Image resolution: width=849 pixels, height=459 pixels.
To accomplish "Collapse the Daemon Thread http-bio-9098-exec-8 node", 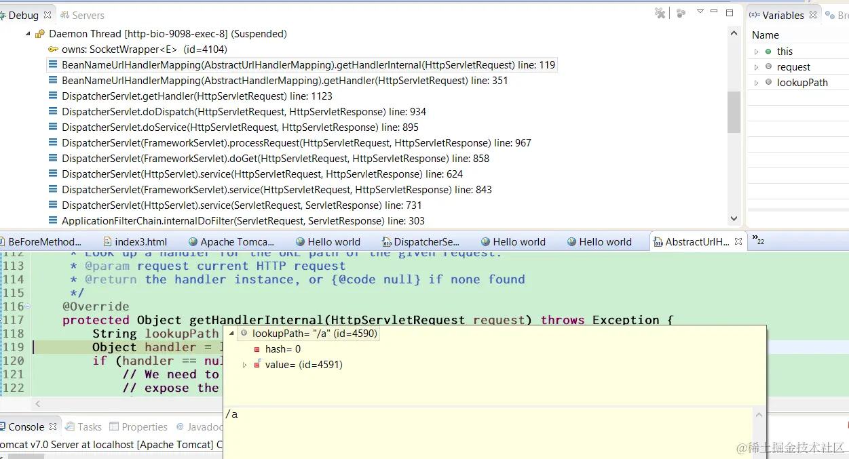I will (29, 34).
